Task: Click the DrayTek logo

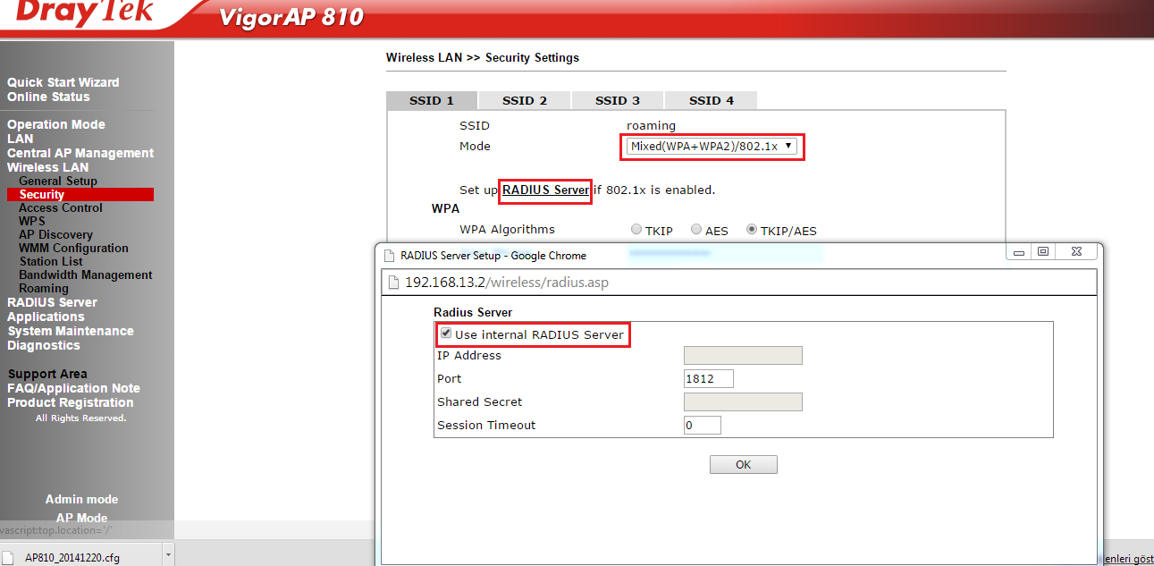Action: 85,13
